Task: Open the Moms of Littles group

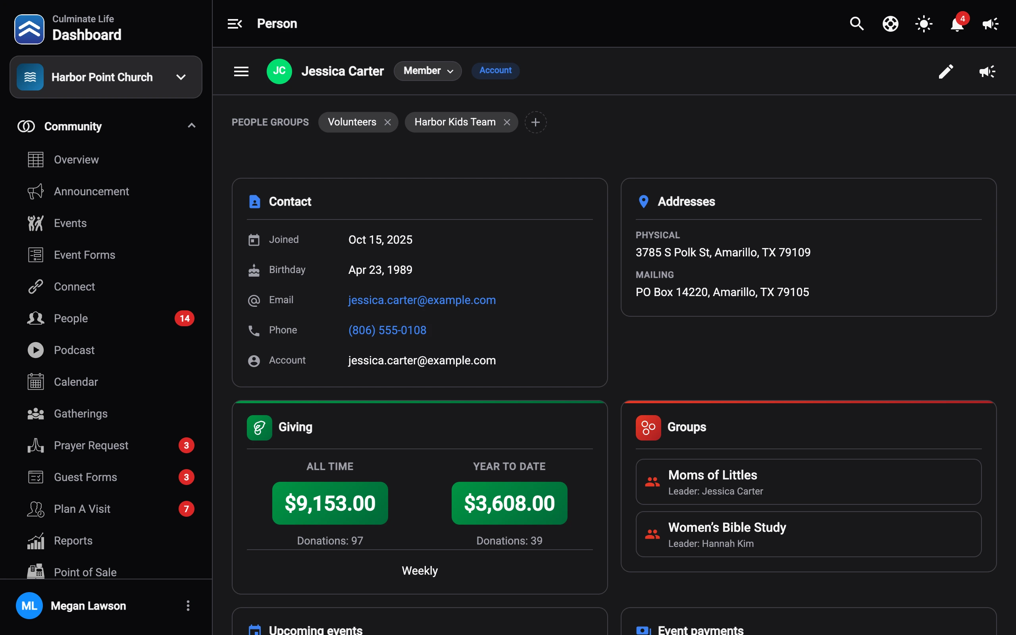Action: tap(808, 482)
